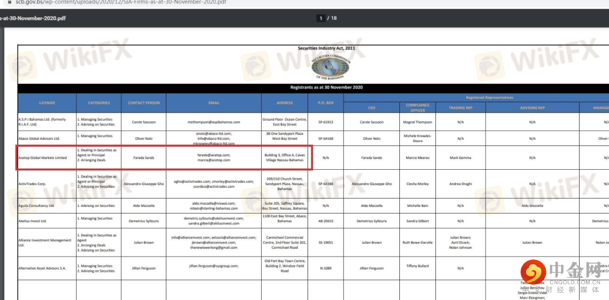Click Acetop email fareda@acetop.com cell
Screen dimensions: 609x300
[x=214, y=157]
